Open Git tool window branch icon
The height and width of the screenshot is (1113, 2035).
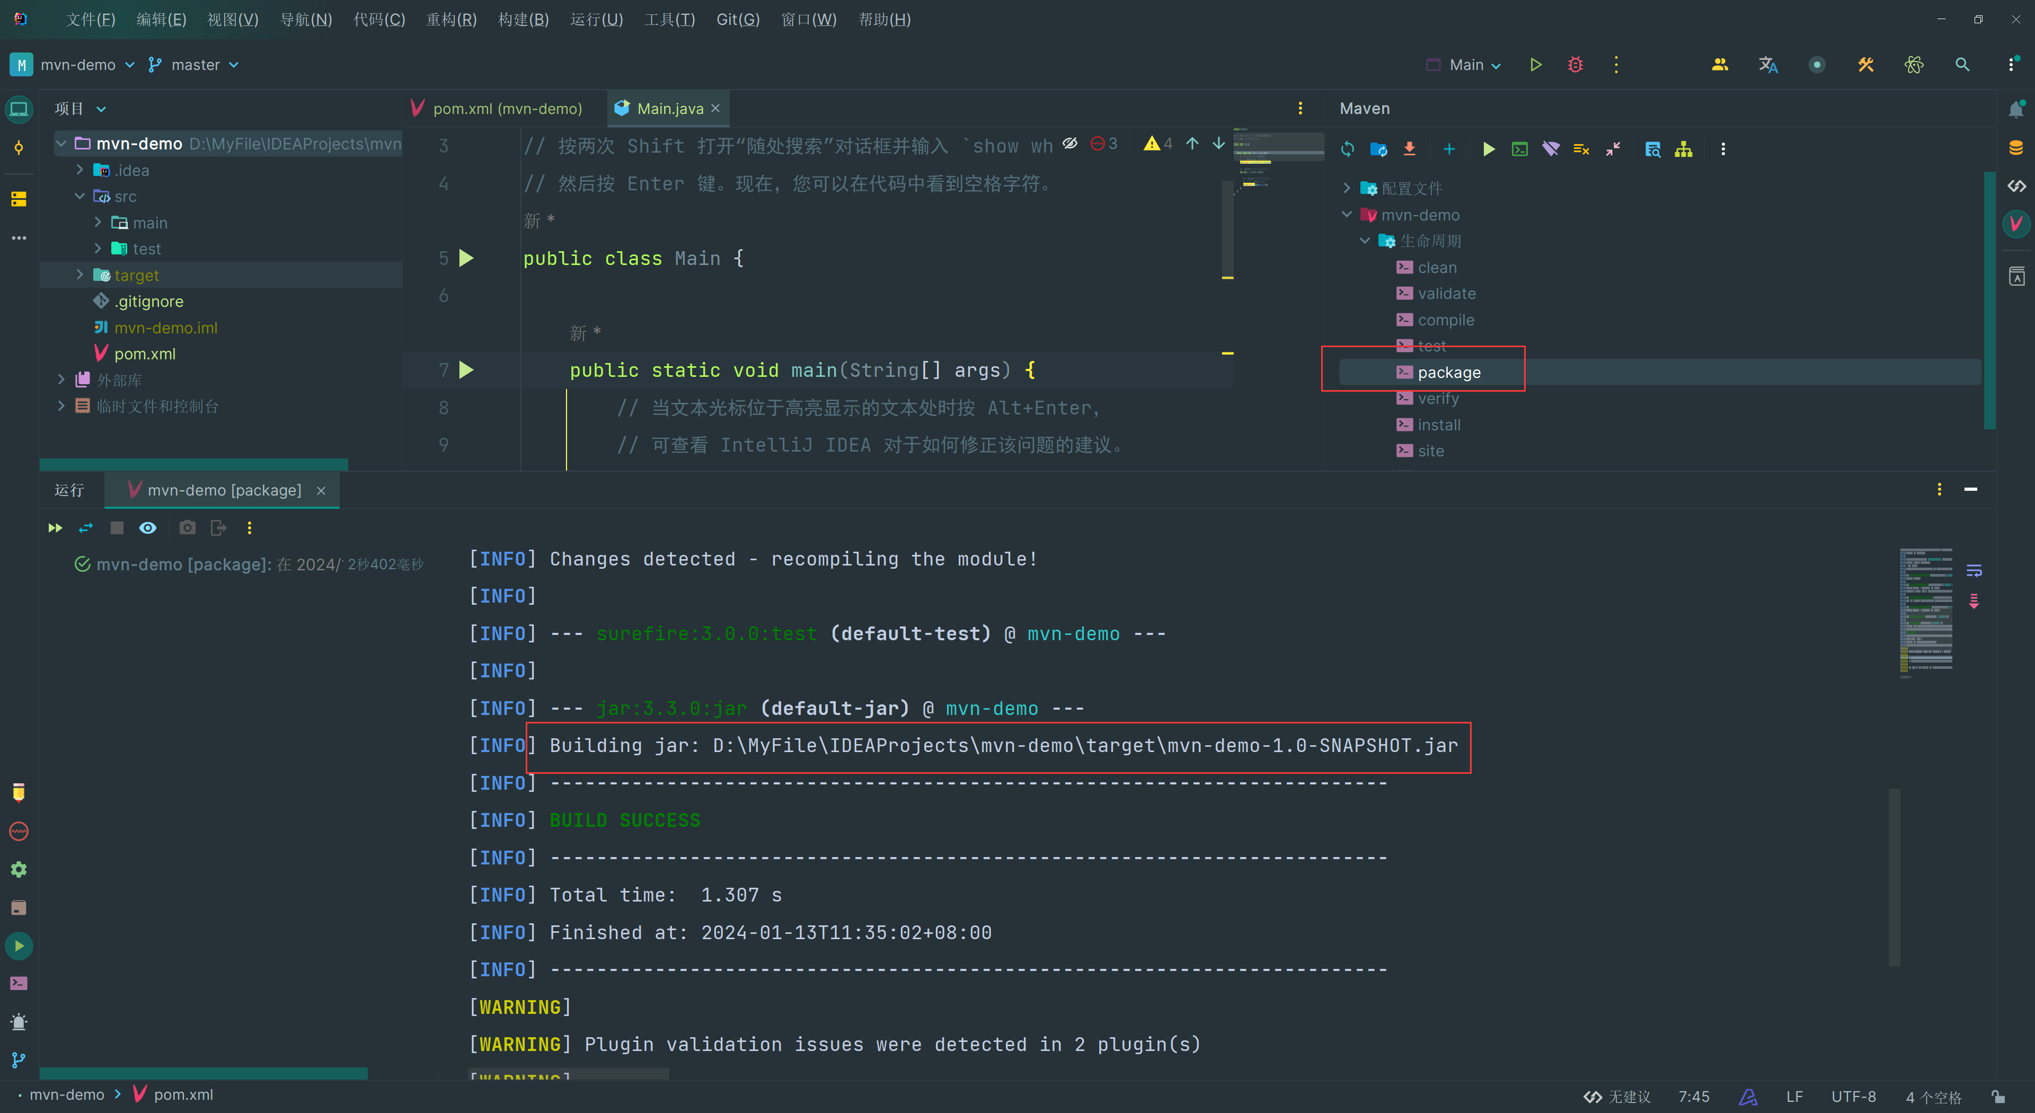pos(19,1059)
